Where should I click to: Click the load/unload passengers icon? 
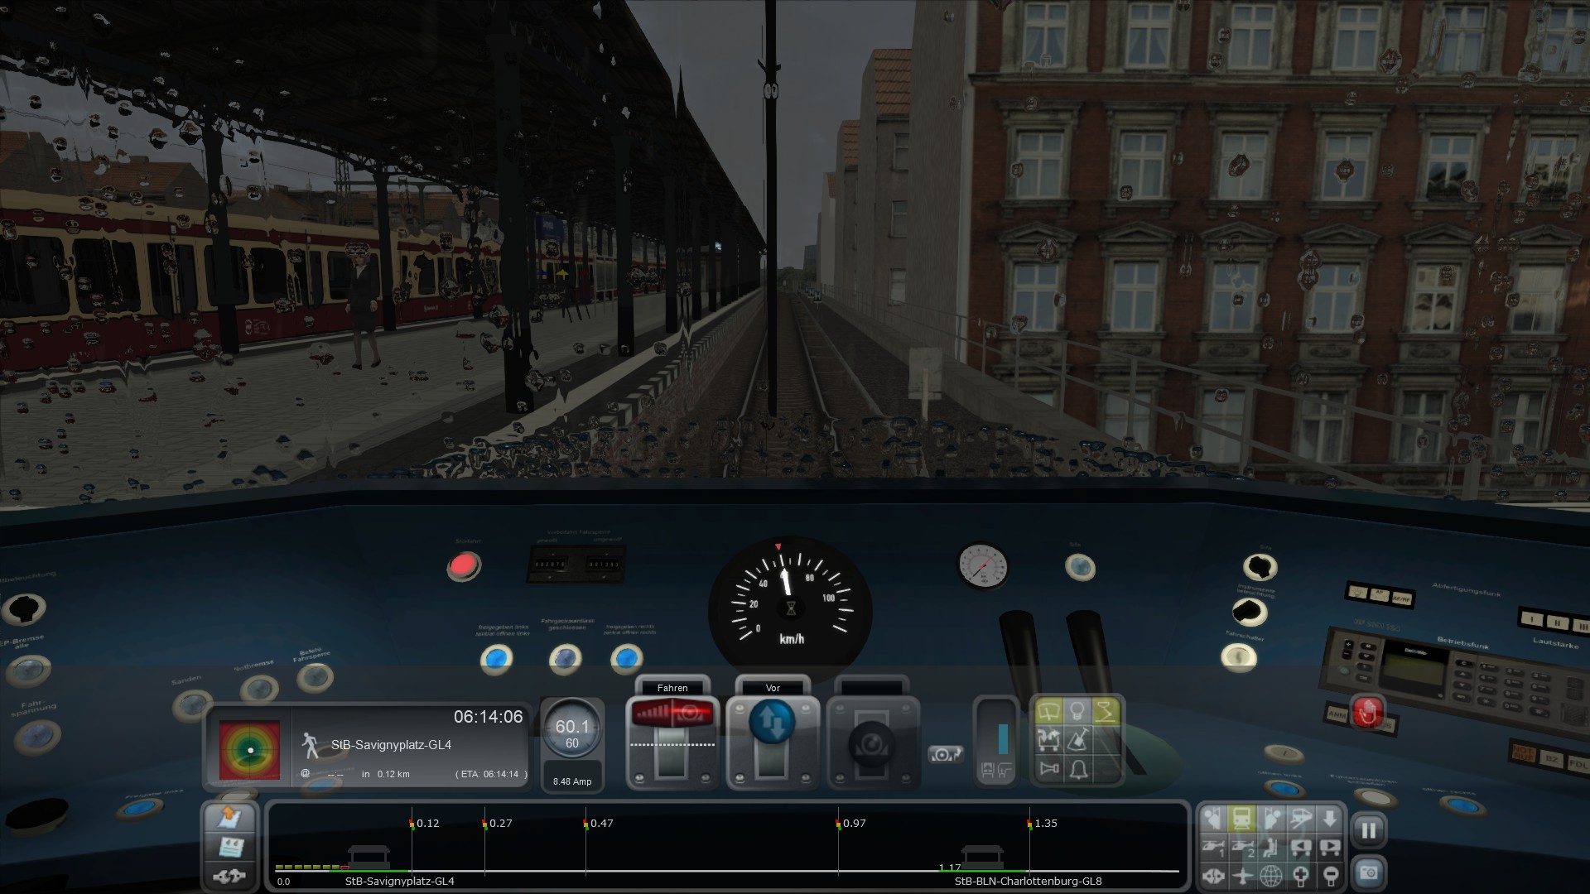pyautogui.click(x=1048, y=741)
